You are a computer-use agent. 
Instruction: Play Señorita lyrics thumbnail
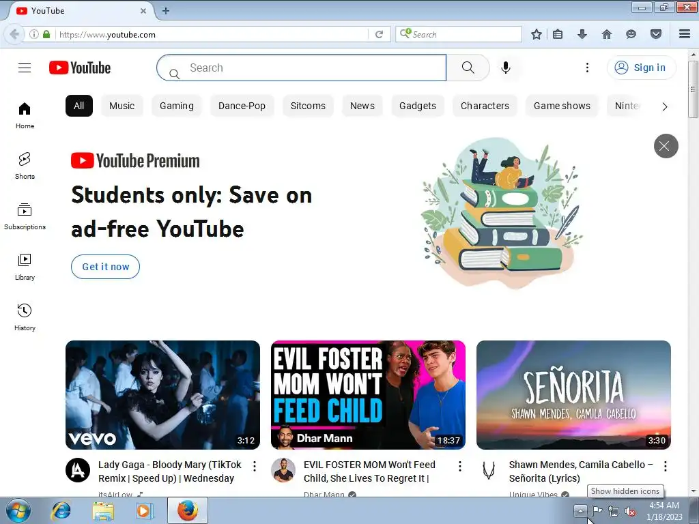[573, 395]
